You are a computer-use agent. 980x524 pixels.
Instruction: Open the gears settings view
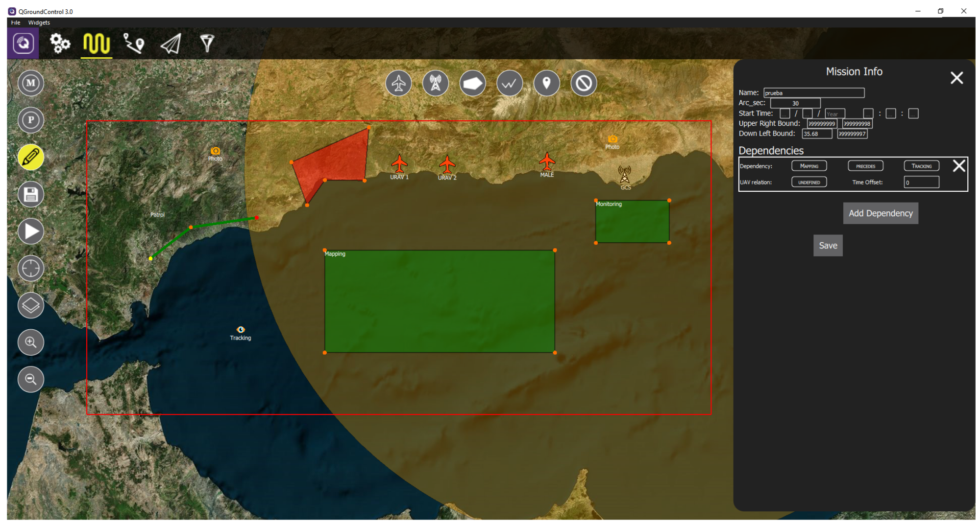pos(60,44)
